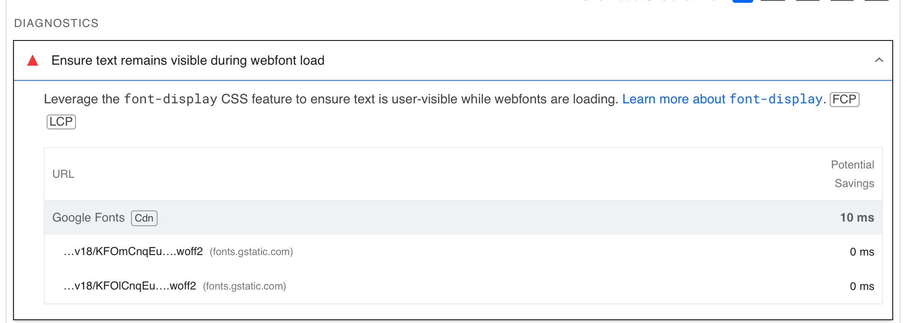Click the URL column header
909x323 pixels.
pyautogui.click(x=63, y=174)
